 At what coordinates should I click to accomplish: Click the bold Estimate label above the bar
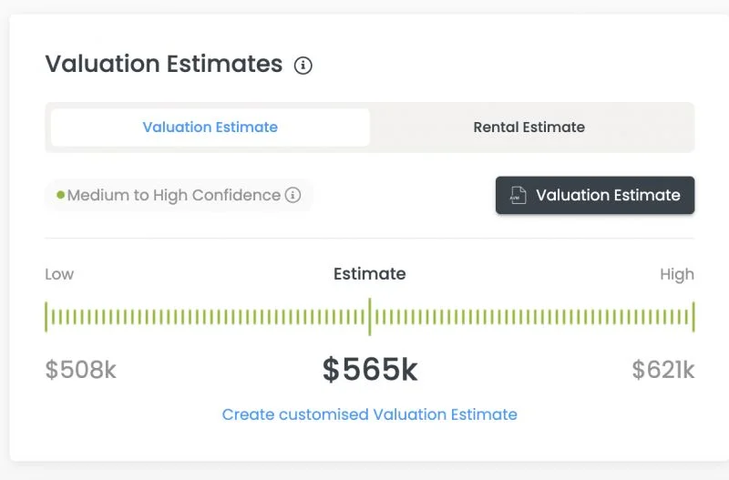coord(369,274)
